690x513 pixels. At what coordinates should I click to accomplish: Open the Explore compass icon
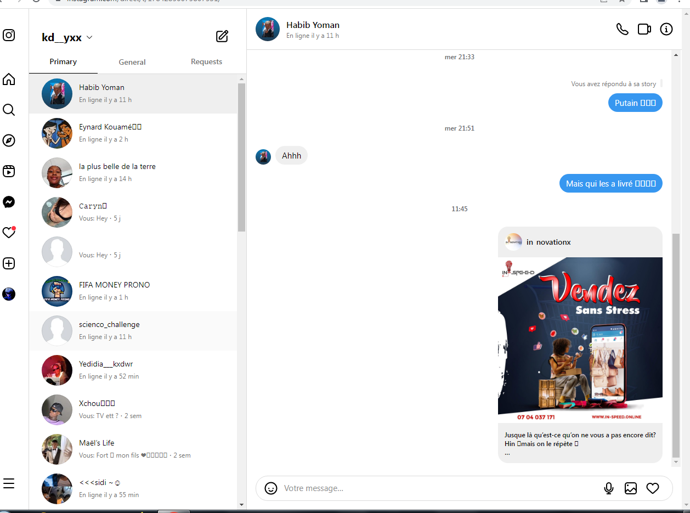(x=9, y=141)
